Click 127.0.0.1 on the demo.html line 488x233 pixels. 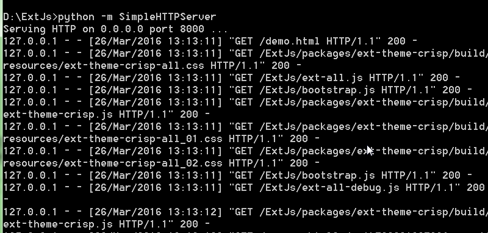click(30, 41)
